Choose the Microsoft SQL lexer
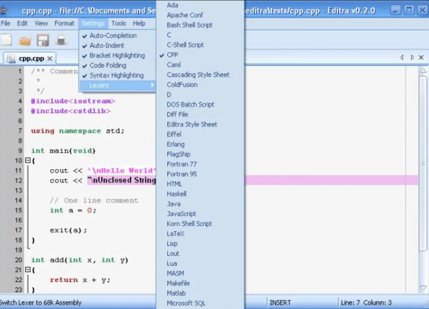This screenshot has width=429, height=309. click(200, 303)
